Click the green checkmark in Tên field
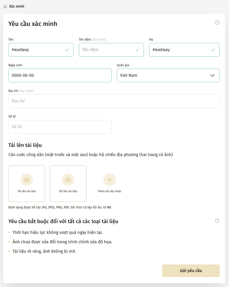The image size is (229, 287). point(67,50)
